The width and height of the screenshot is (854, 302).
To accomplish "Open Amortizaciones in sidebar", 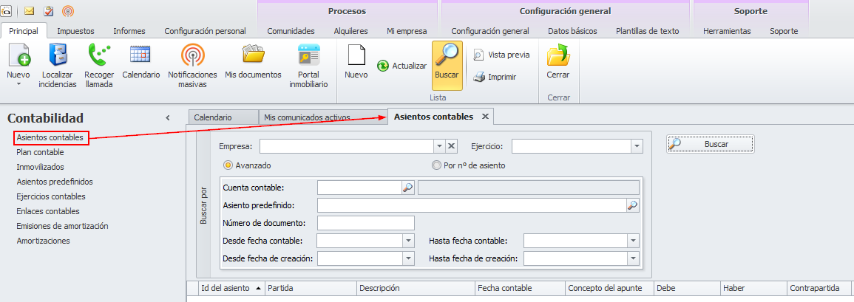I will [x=43, y=241].
